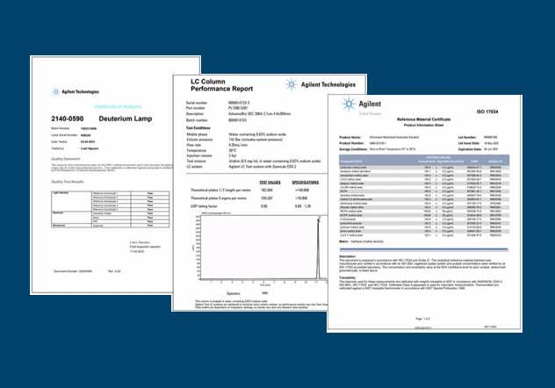Click the "Rev. A.00" footer text
The height and width of the screenshot is (388, 555).
pyautogui.click(x=114, y=271)
